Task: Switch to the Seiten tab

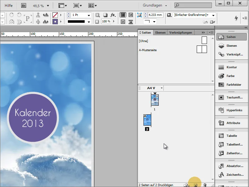Action: tap(145, 33)
